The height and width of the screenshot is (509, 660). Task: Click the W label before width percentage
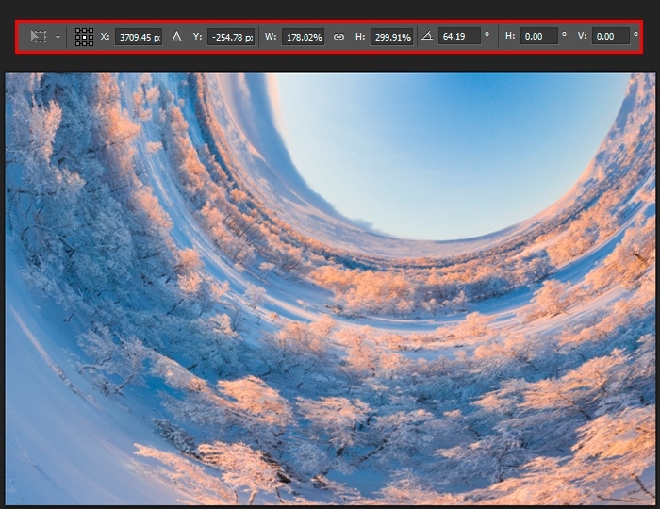[x=270, y=37]
